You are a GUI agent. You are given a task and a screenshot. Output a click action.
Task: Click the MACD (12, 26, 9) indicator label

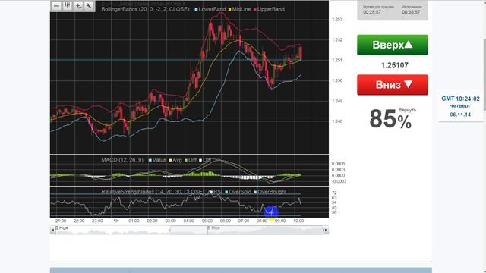pos(123,160)
